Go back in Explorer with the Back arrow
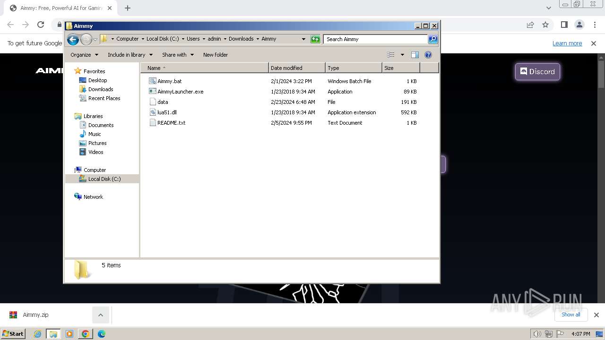The image size is (605, 340). 73,39
